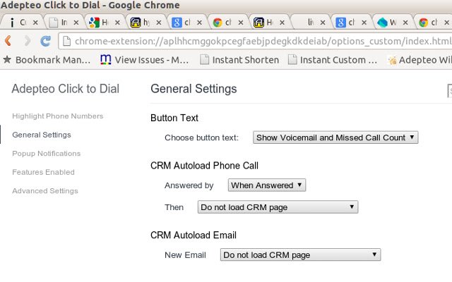Click the CRM Autoload Phone Call heading
Viewport: 452px width, 282px height.
tap(204, 166)
